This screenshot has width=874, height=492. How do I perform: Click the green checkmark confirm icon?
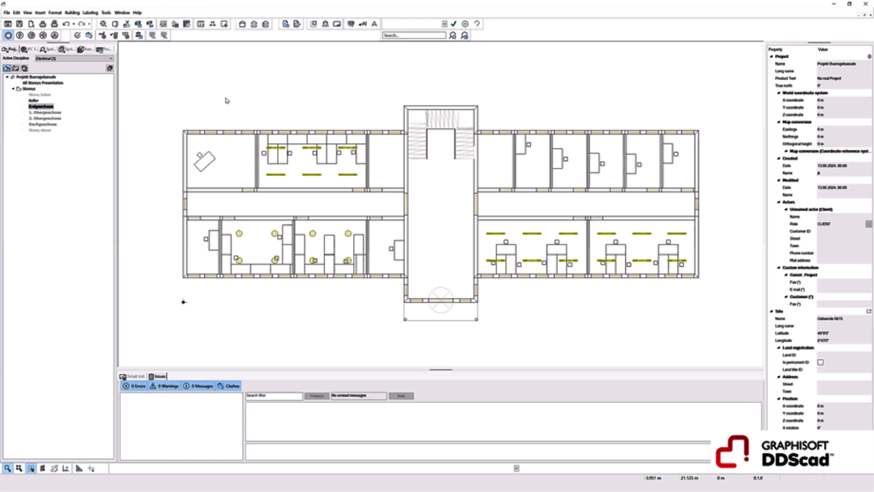454,24
